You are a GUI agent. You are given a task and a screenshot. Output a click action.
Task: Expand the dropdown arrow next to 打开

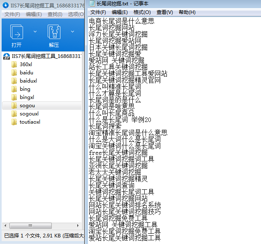[35, 32]
